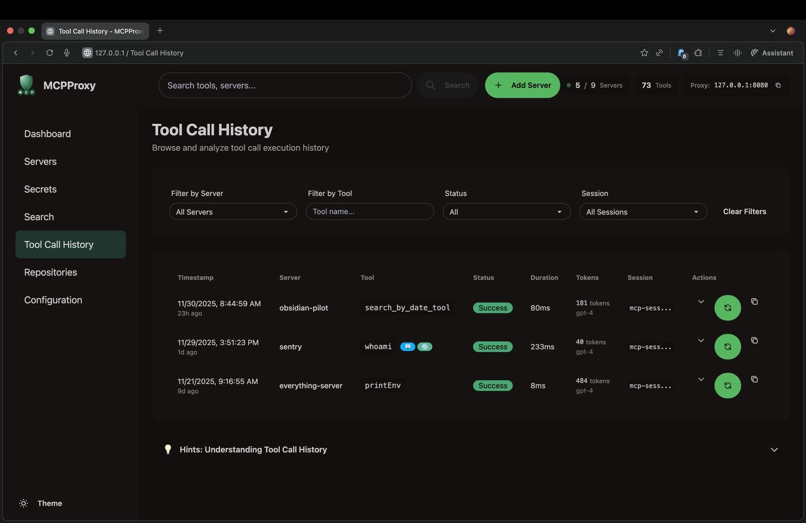Image resolution: width=806 pixels, height=523 pixels.
Task: Open the Filter by Server dropdown
Action: pyautogui.click(x=233, y=212)
